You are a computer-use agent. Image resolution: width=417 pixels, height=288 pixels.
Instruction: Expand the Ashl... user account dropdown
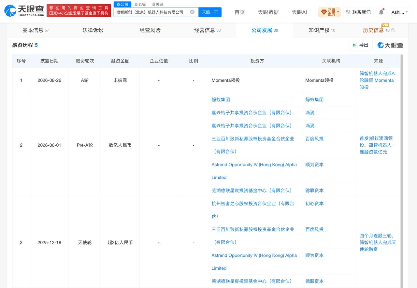point(400,12)
